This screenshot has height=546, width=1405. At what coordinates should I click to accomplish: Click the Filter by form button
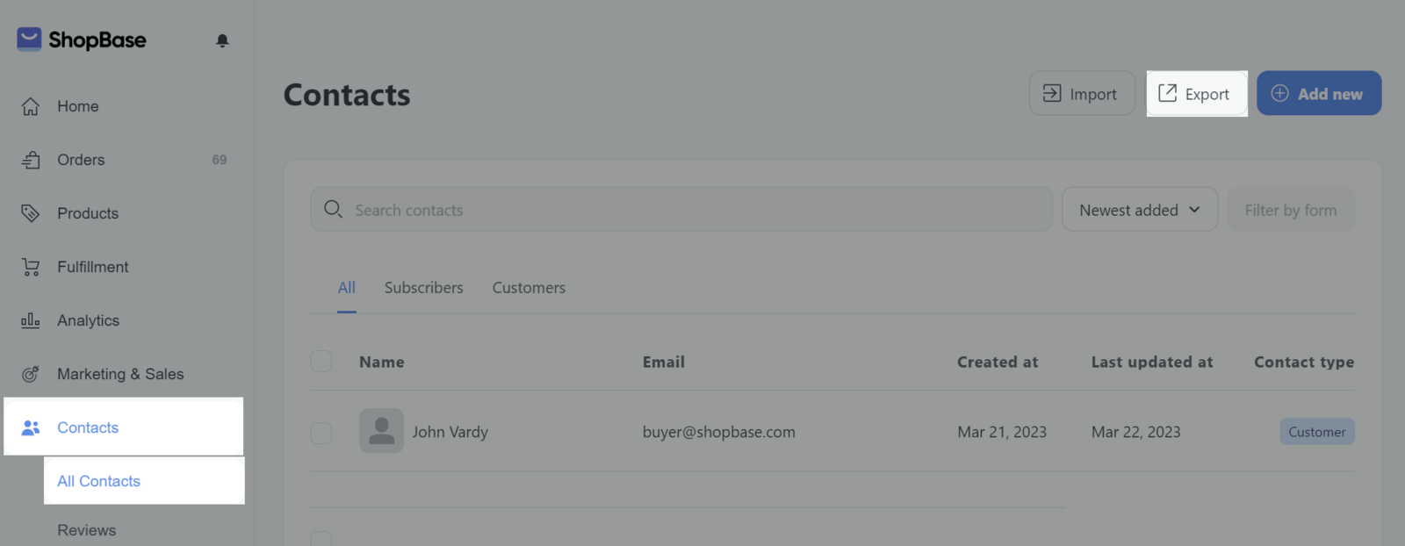[1291, 210]
